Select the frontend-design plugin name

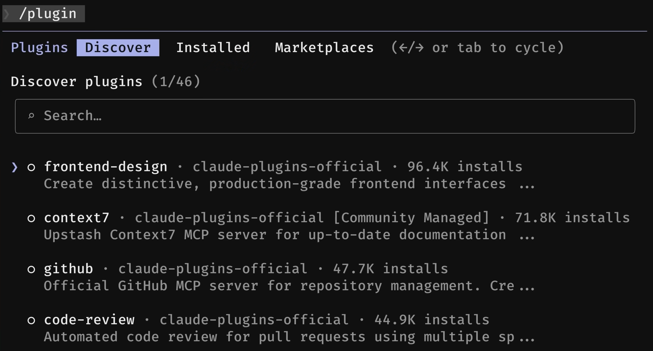point(105,167)
